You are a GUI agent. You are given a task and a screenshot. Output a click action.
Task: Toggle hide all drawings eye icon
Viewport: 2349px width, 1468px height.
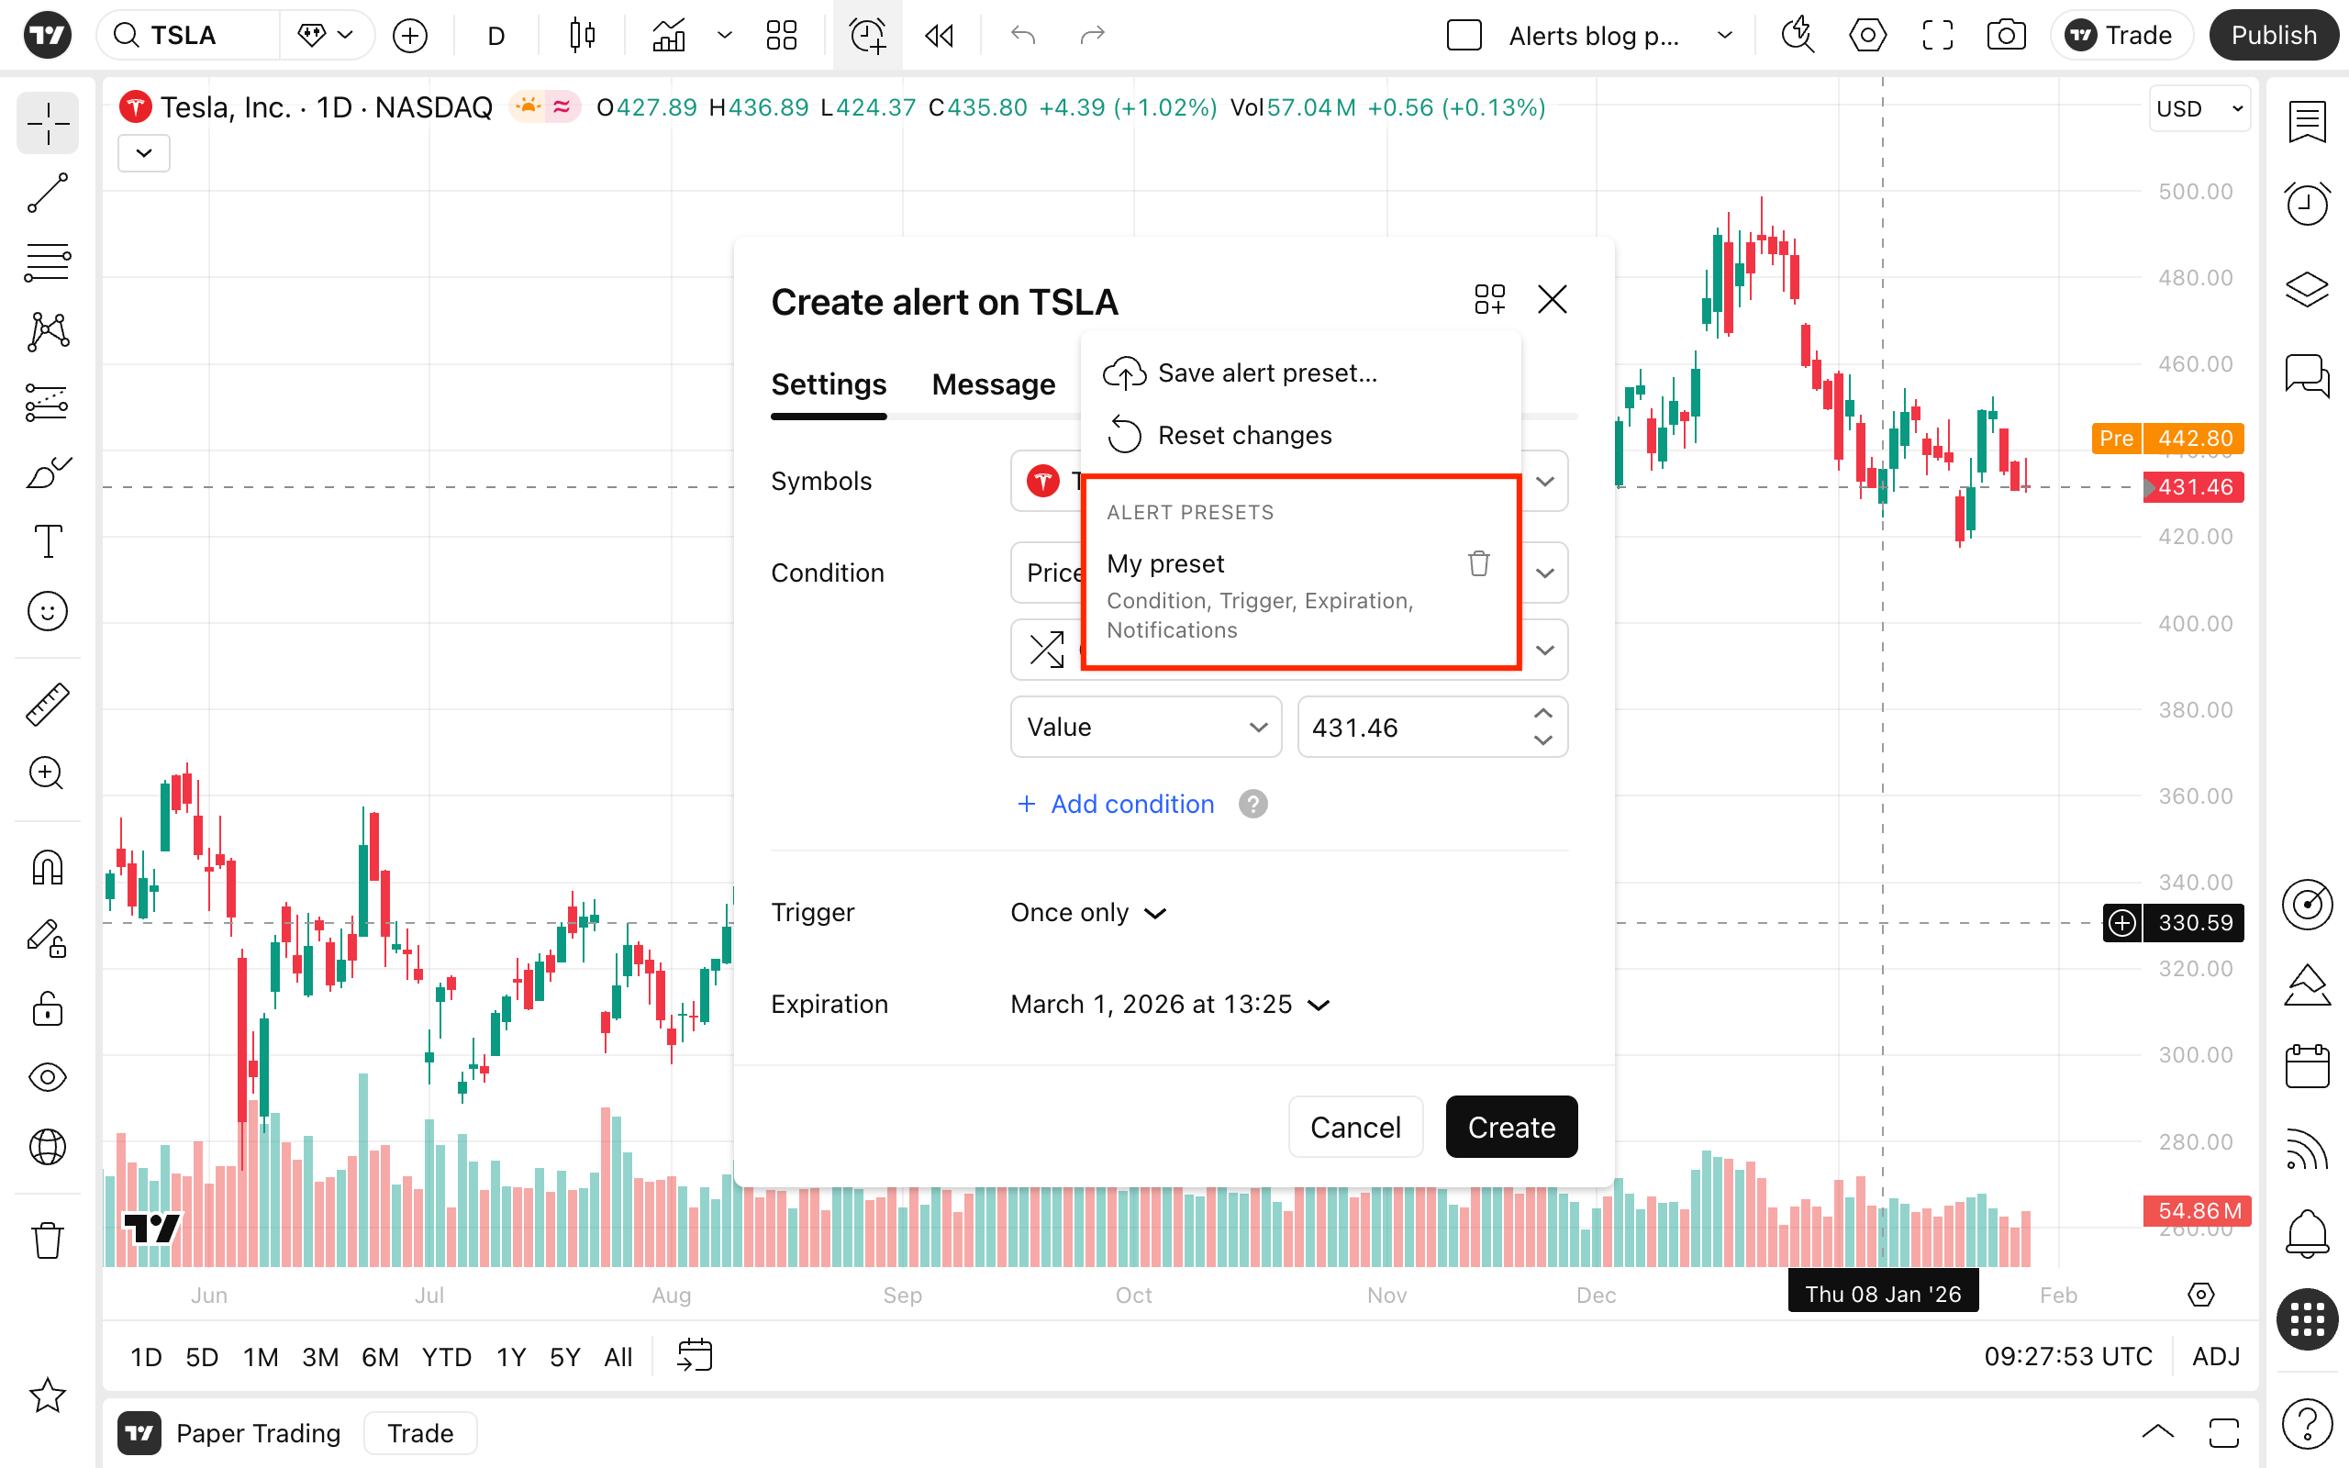[47, 1077]
